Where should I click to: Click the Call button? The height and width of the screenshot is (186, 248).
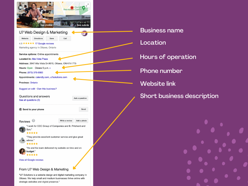[x=65, y=38]
